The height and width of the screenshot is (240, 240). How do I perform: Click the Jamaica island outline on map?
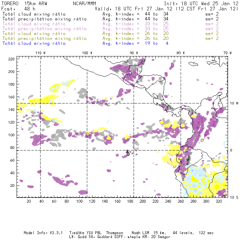click(193, 64)
